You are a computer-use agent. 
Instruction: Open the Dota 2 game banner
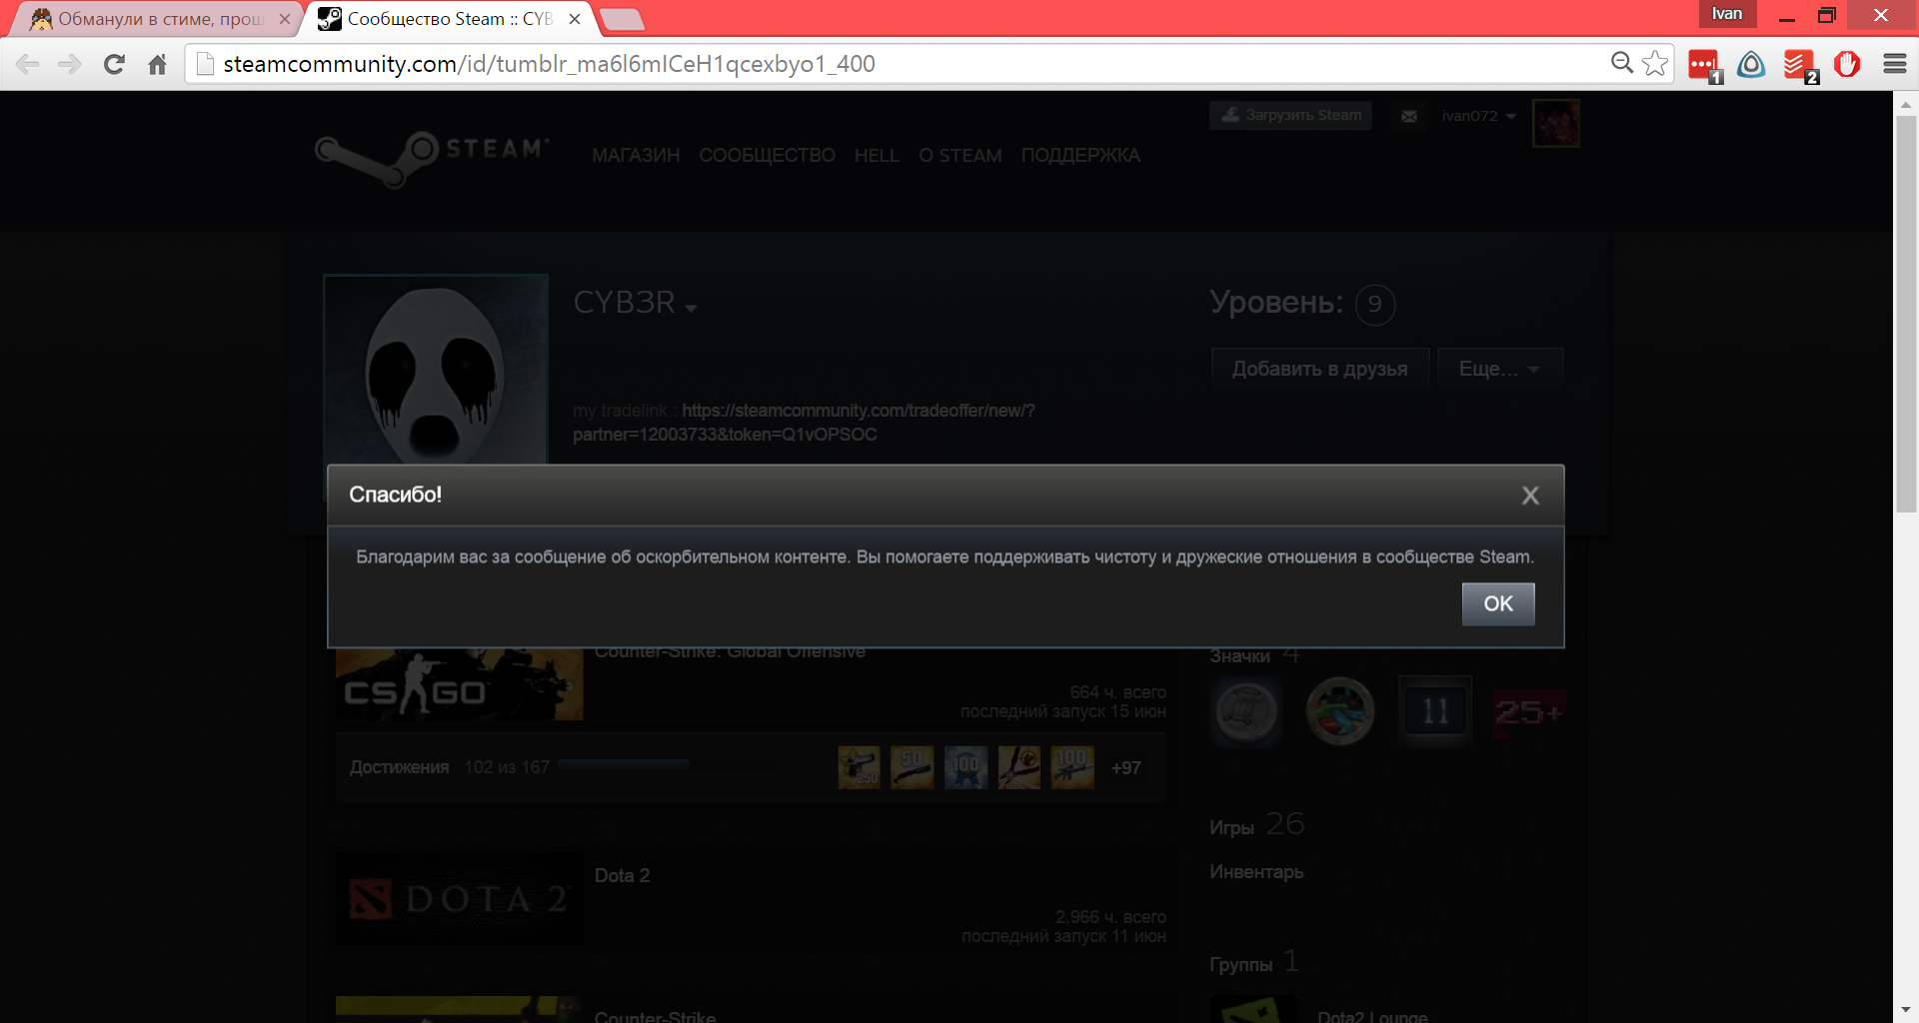point(459,898)
